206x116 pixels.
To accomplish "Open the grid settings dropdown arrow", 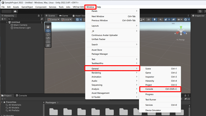I will (81, 20).
